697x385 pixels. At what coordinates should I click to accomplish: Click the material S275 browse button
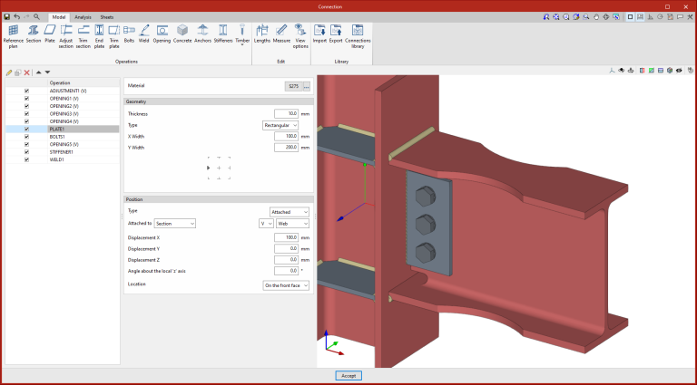point(306,86)
